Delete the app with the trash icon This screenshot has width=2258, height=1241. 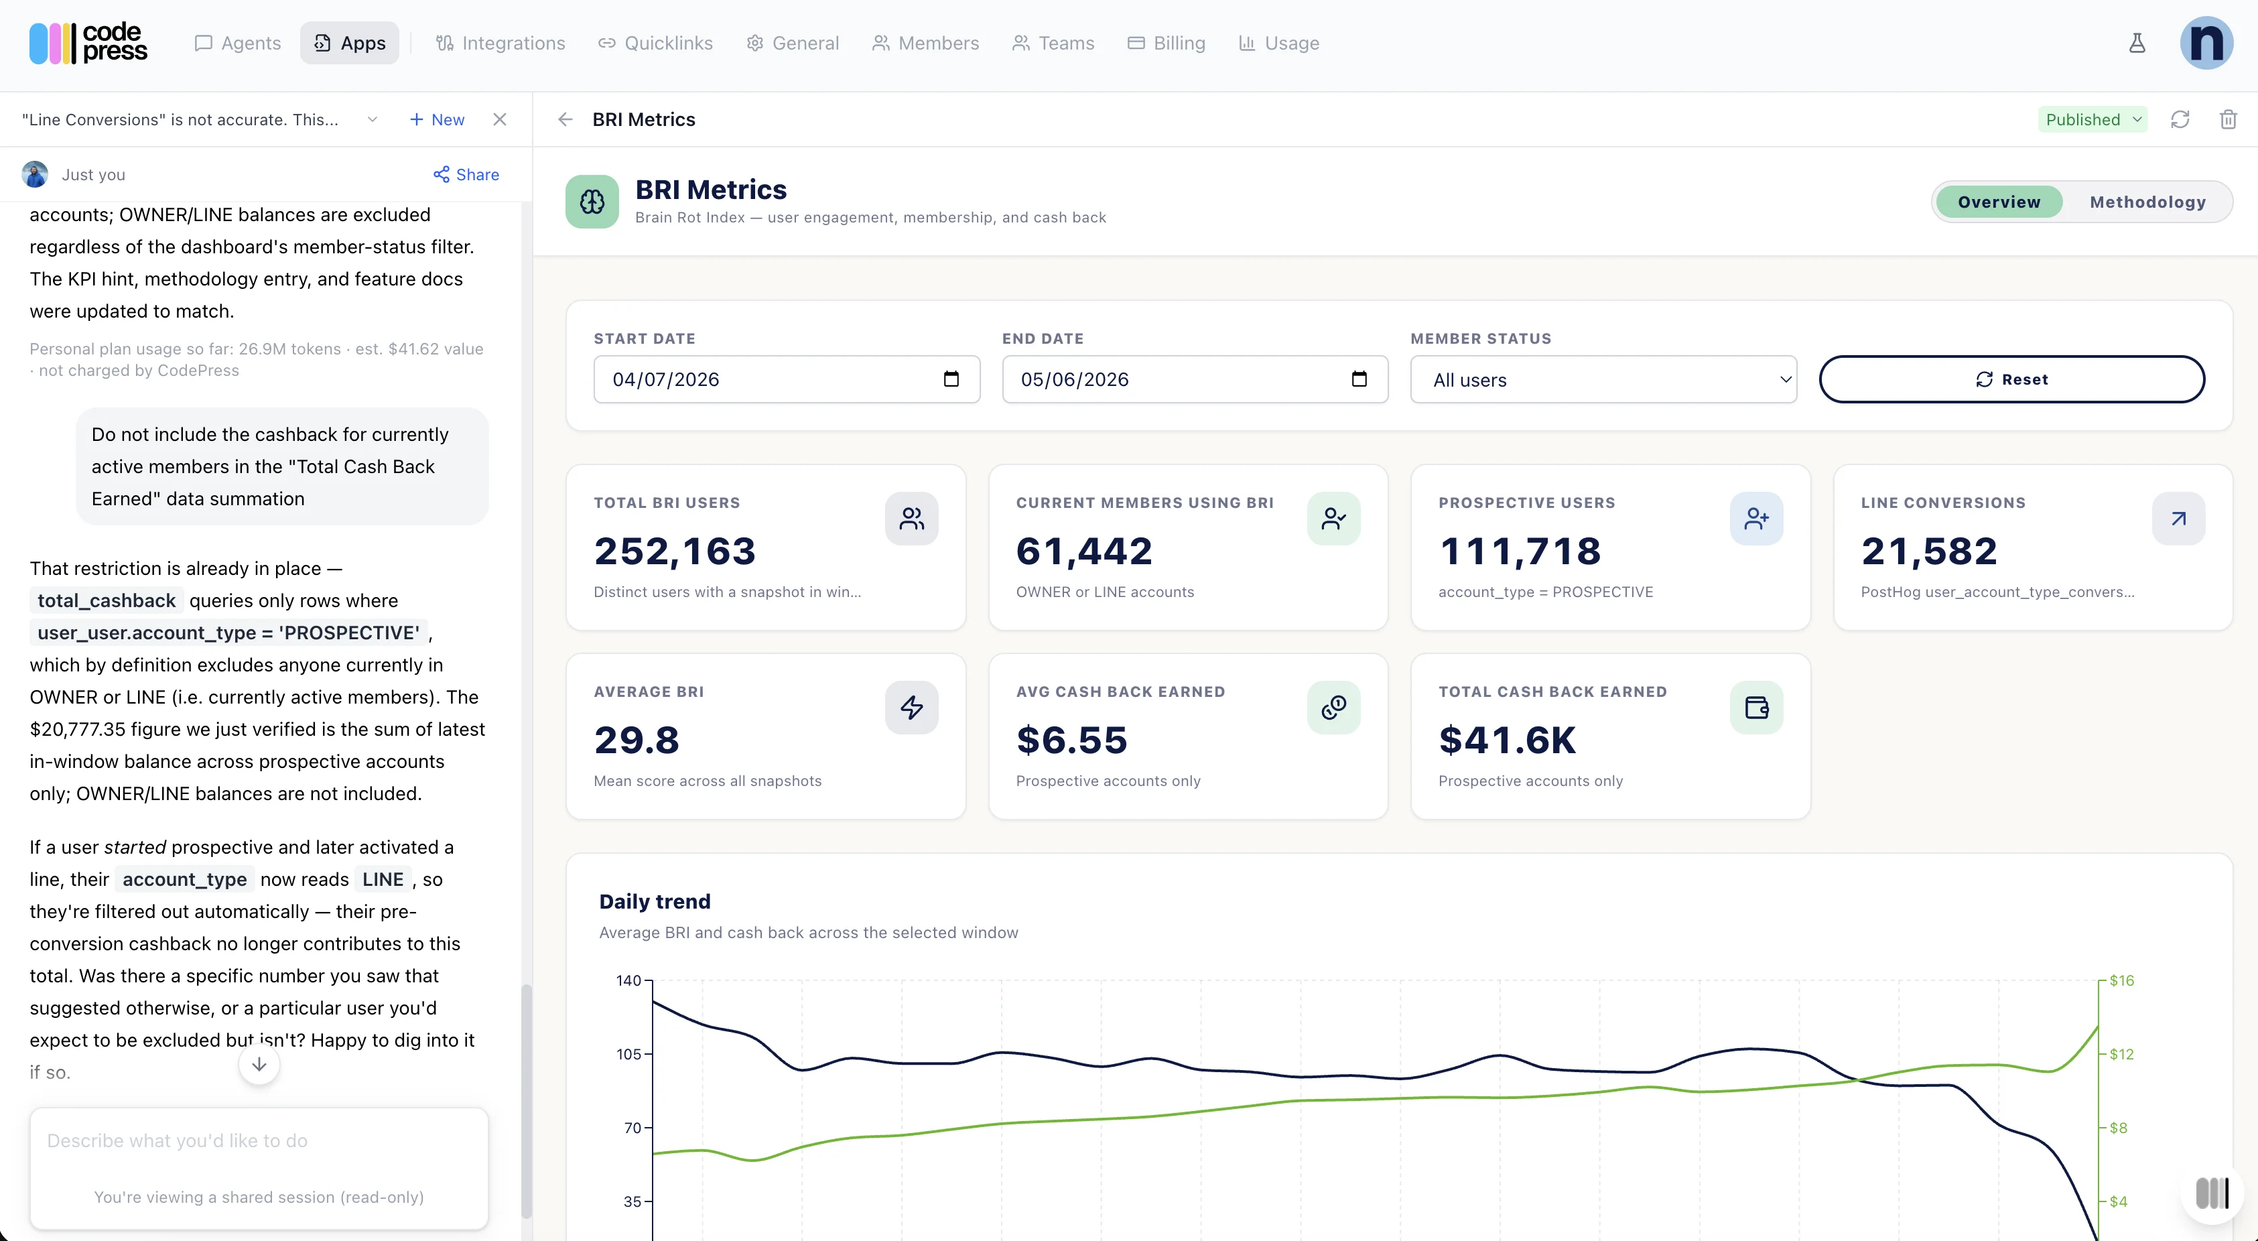pyautogui.click(x=2229, y=119)
